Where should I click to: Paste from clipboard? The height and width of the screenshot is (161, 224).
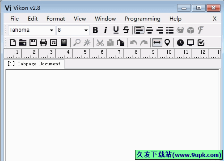click(121, 42)
